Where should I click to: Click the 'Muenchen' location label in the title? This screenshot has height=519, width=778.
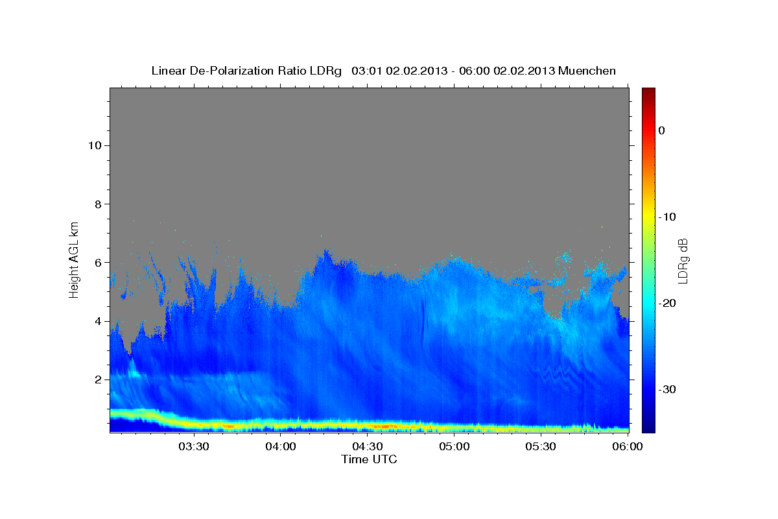click(x=588, y=71)
